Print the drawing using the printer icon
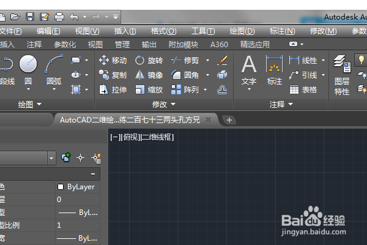Screen dimensions: 367x245 pos(59,17)
